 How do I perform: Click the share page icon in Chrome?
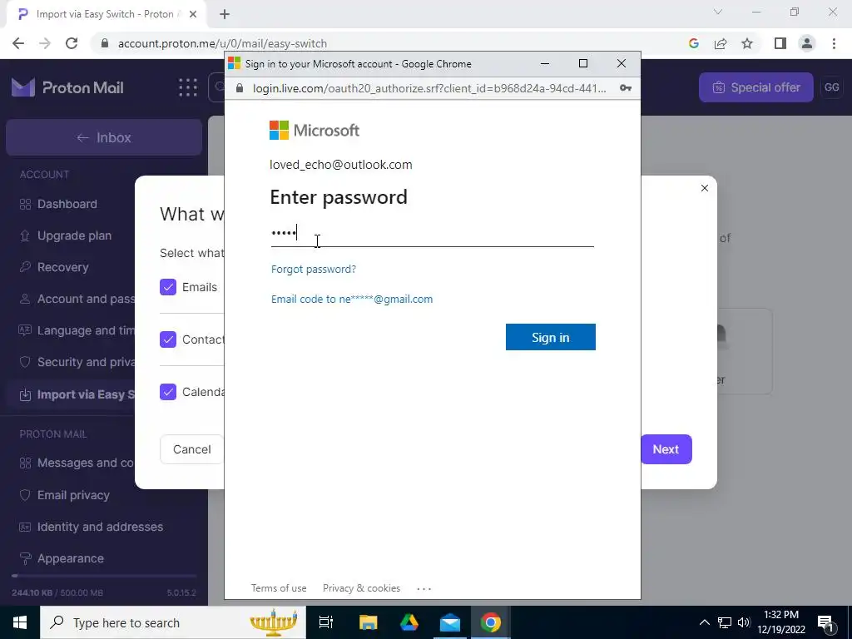point(721,43)
